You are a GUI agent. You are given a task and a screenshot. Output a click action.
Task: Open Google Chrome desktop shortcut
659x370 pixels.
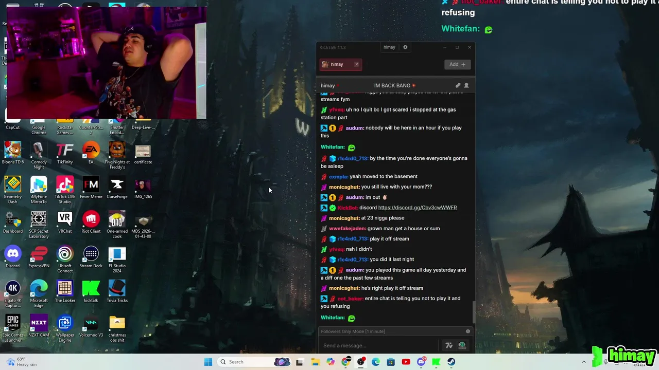click(39, 123)
